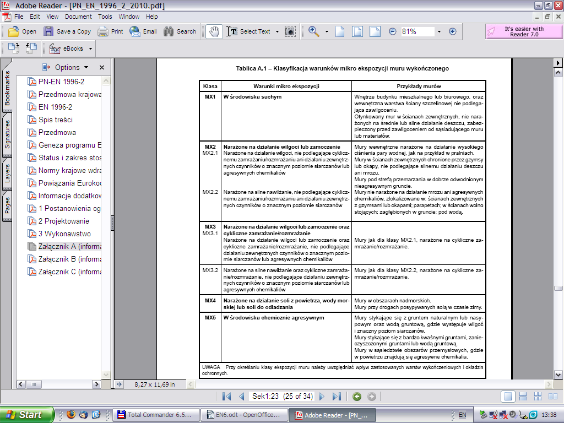Image resolution: width=564 pixels, height=423 pixels.
Task: Click the Fit Width icon
Action: tap(375, 31)
